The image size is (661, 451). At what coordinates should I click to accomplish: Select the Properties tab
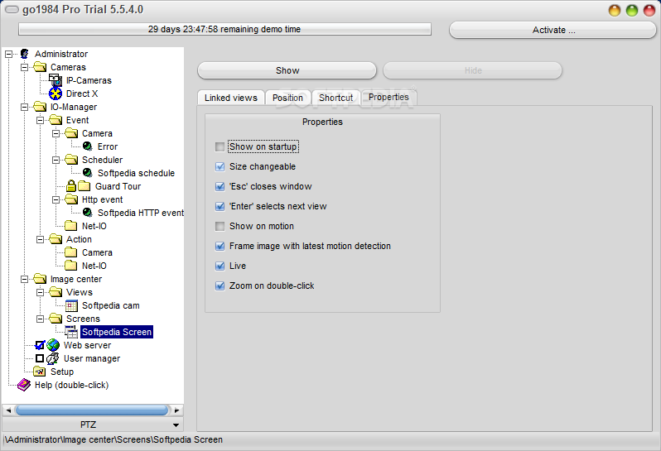388,97
